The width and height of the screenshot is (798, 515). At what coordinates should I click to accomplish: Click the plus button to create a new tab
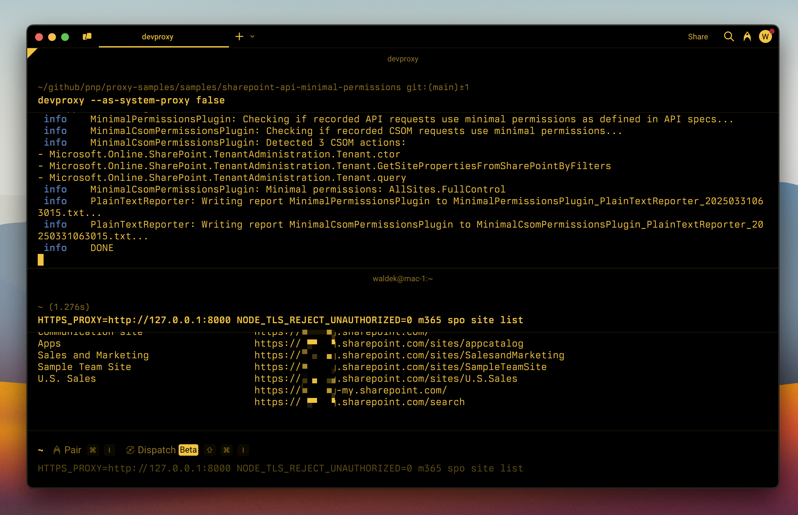[239, 36]
